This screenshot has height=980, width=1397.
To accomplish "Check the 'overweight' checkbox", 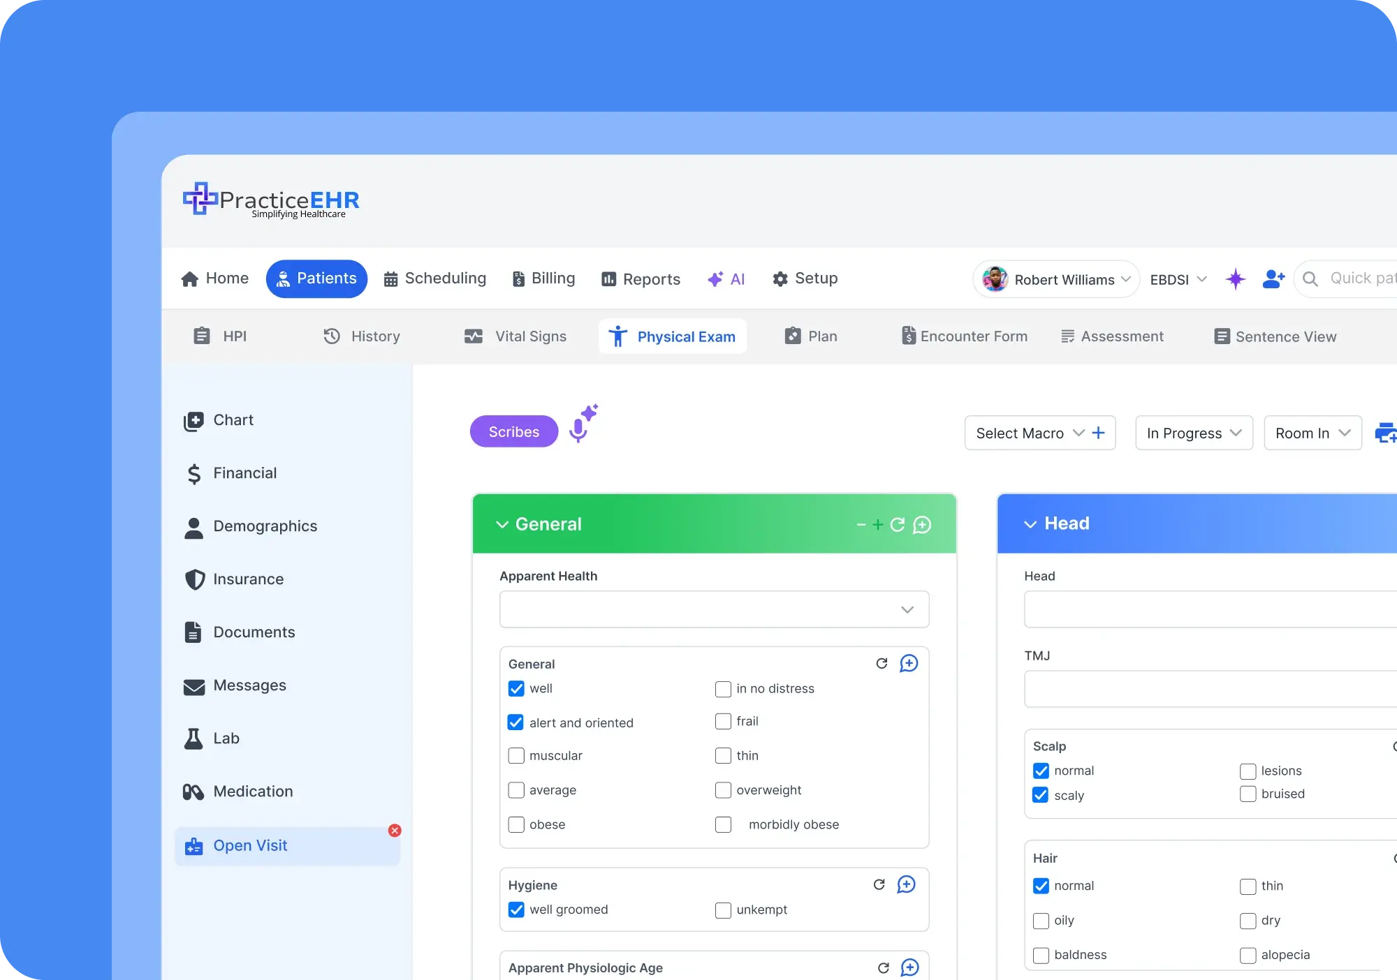I will click(x=723, y=790).
